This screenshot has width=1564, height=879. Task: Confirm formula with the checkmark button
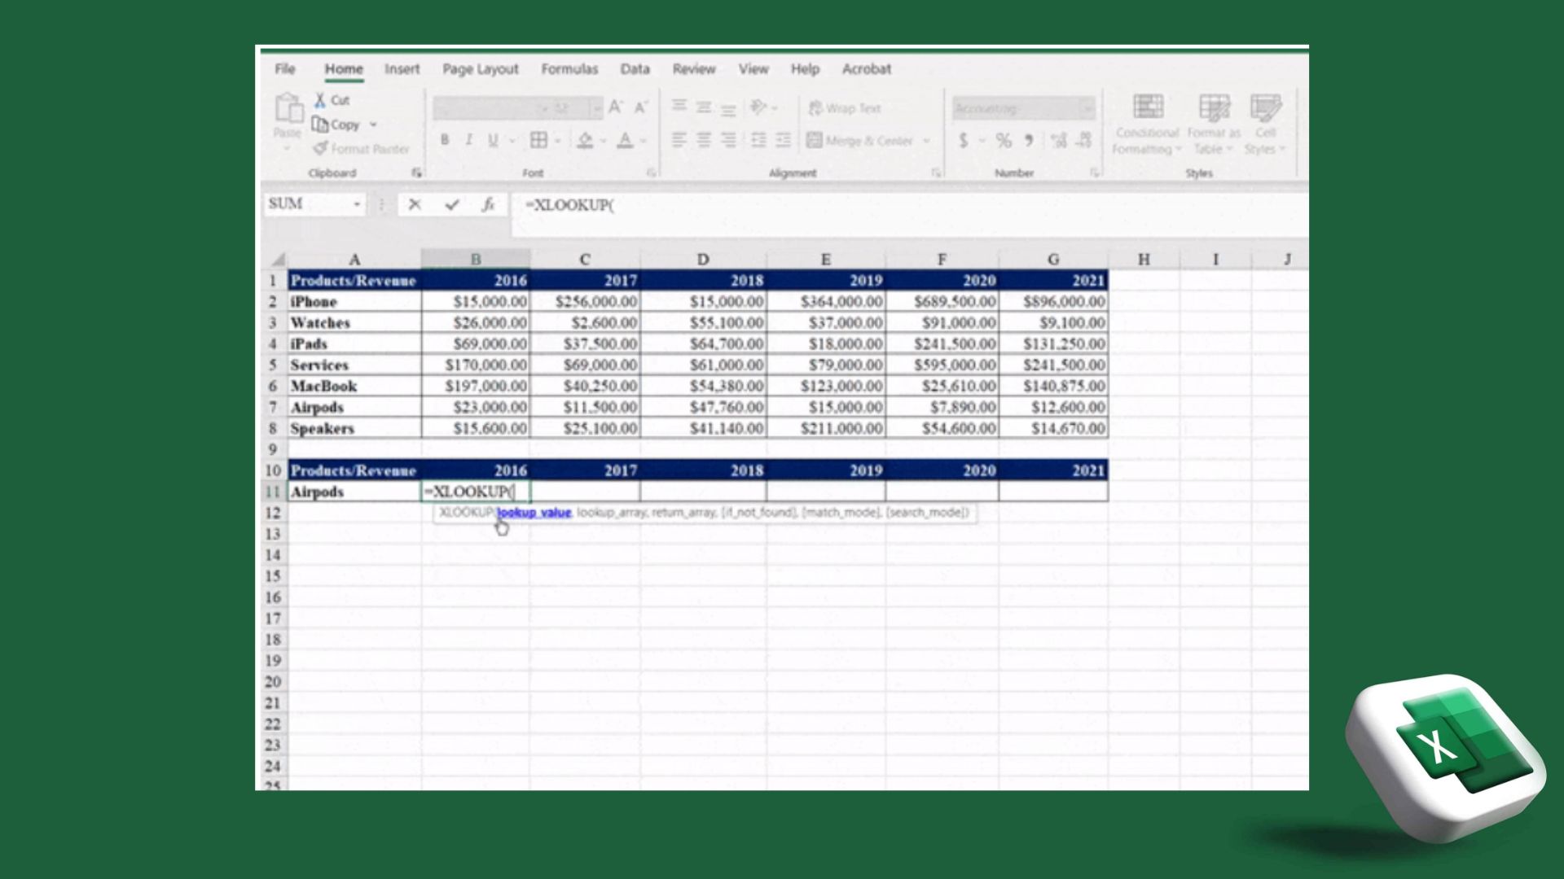[x=452, y=204]
